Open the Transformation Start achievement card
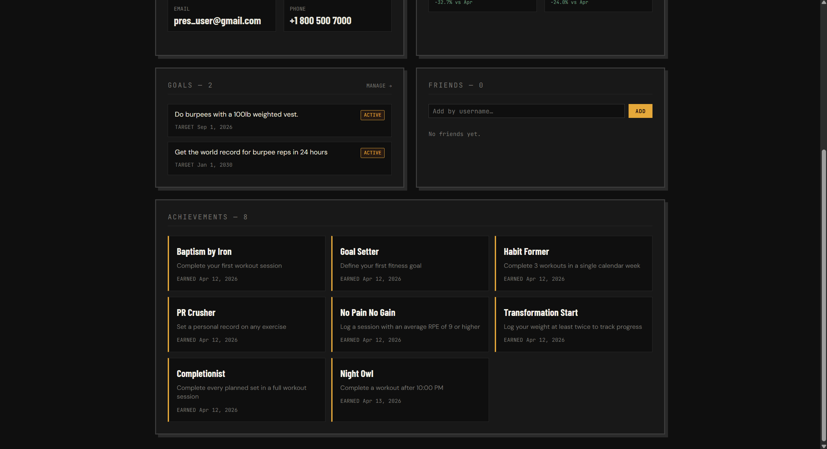This screenshot has width=827, height=449. pyautogui.click(x=574, y=324)
